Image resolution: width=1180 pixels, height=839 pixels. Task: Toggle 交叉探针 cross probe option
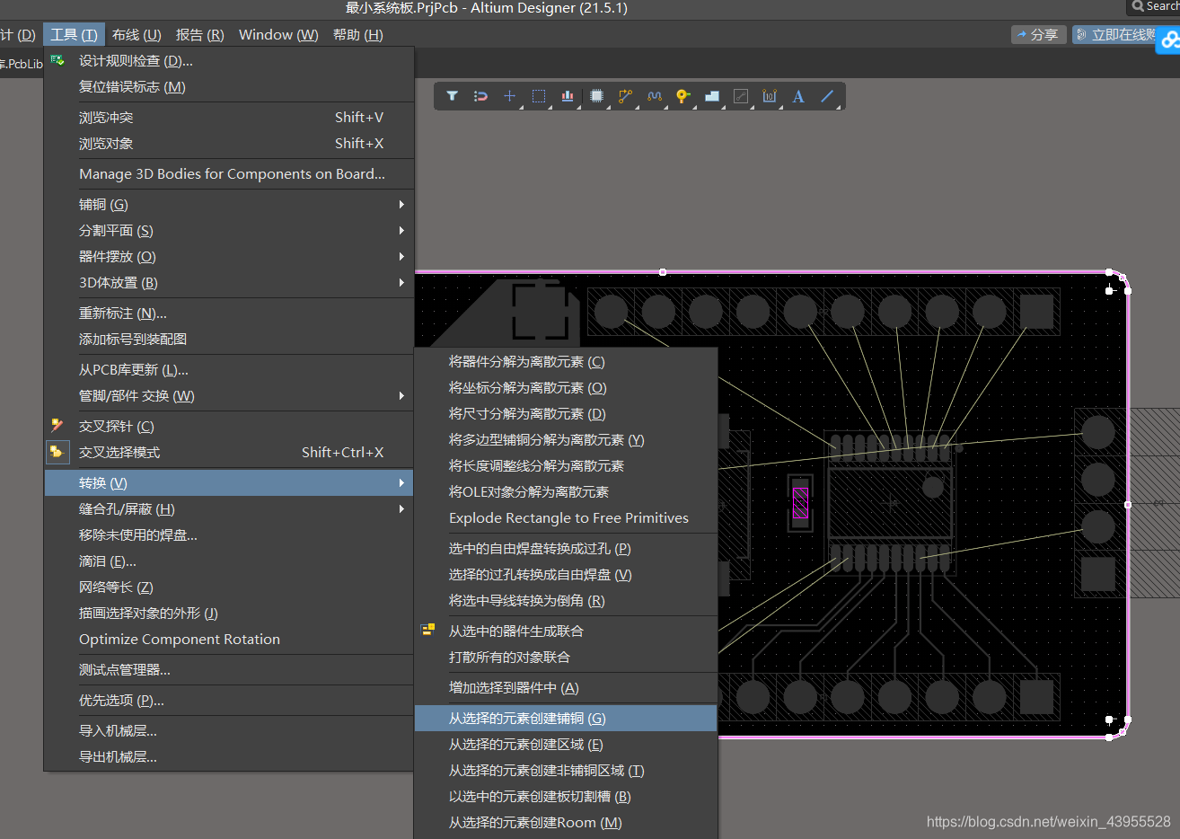[x=117, y=427]
